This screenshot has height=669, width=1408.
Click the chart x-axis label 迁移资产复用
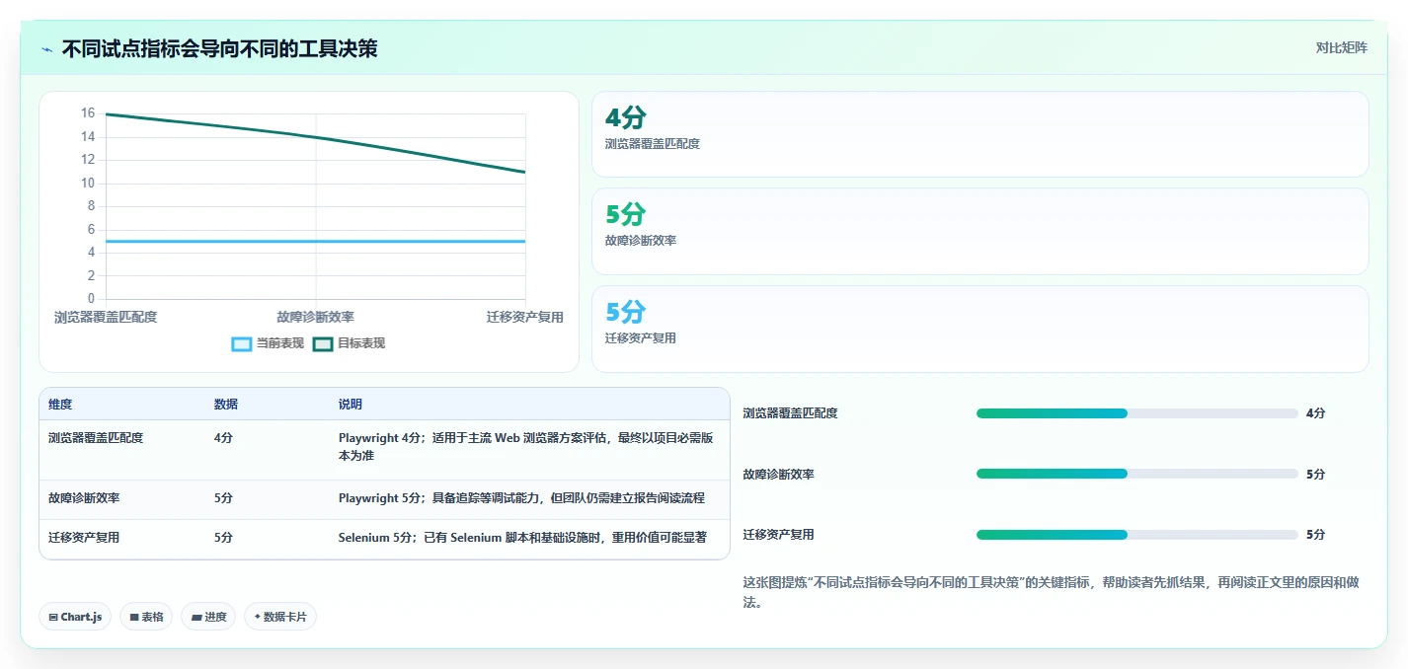[524, 317]
